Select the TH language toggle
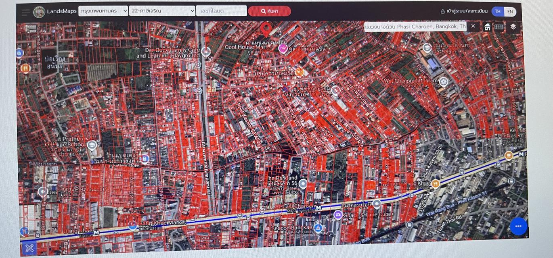Screen dimensions: 553x258 pos(497,11)
